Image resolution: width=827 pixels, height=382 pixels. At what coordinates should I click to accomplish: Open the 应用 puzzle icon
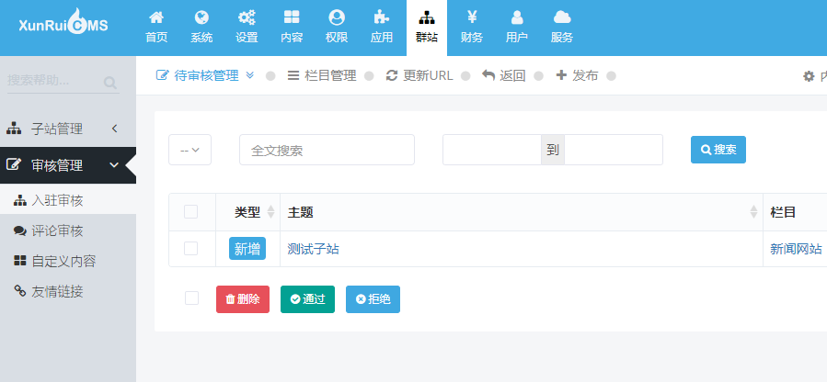coord(382,17)
